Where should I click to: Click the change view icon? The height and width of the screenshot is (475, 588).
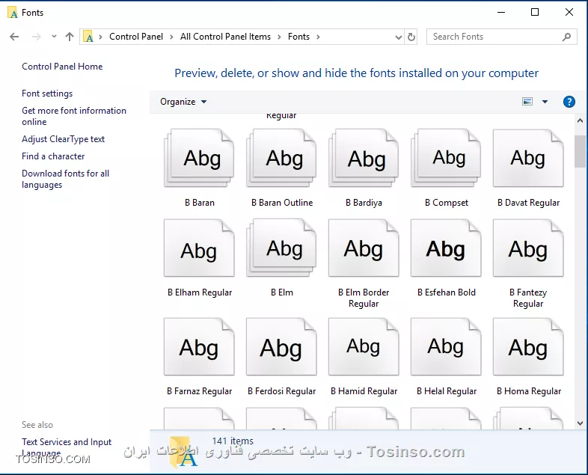(527, 102)
